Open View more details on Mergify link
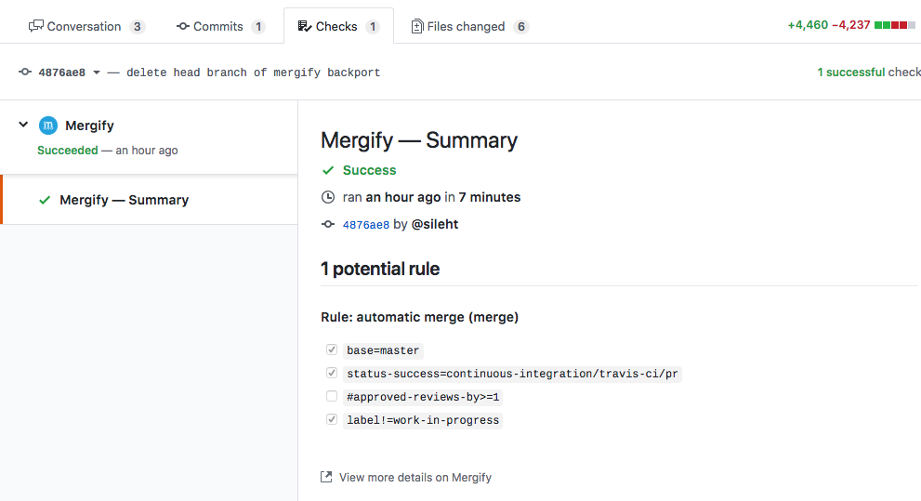This screenshot has width=921, height=501. pyautogui.click(x=414, y=477)
